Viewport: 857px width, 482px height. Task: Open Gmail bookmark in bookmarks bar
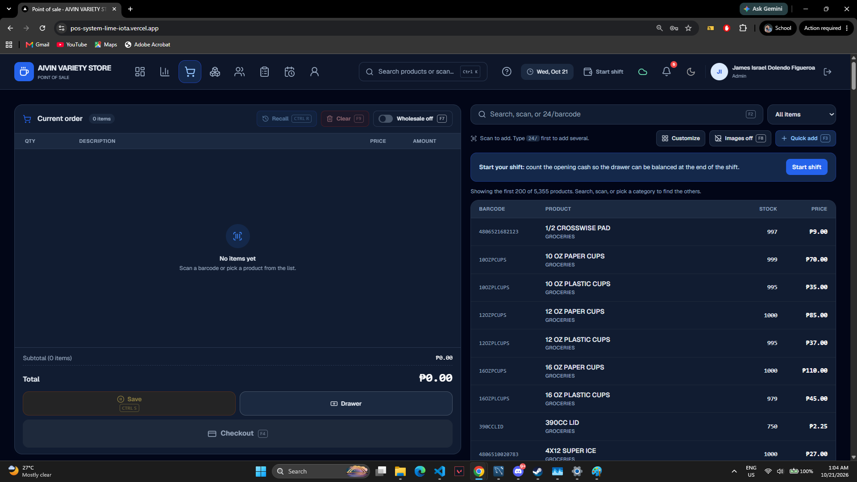pos(37,45)
